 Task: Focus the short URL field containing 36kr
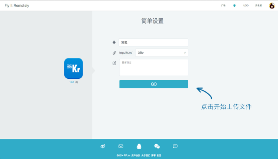(x=162, y=53)
